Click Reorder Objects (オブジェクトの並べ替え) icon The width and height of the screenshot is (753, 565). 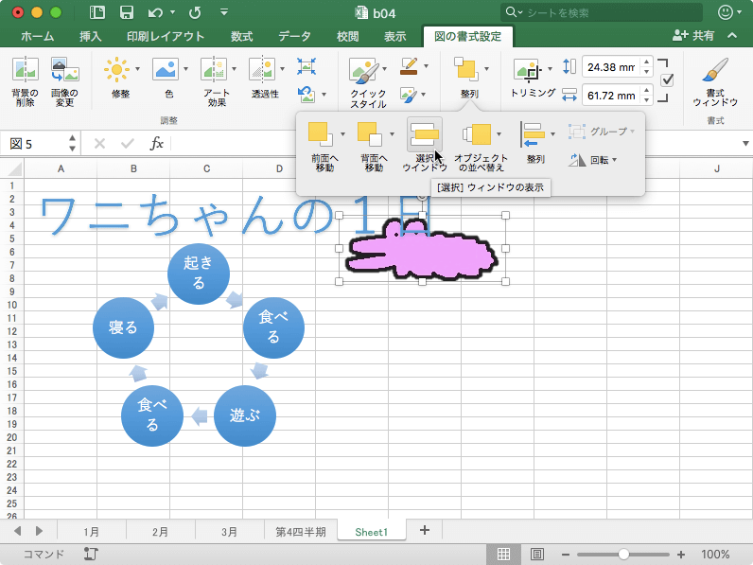pos(477,134)
